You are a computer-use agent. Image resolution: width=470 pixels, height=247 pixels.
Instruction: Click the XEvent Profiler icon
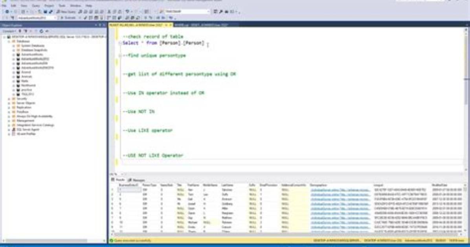[x=13, y=134]
